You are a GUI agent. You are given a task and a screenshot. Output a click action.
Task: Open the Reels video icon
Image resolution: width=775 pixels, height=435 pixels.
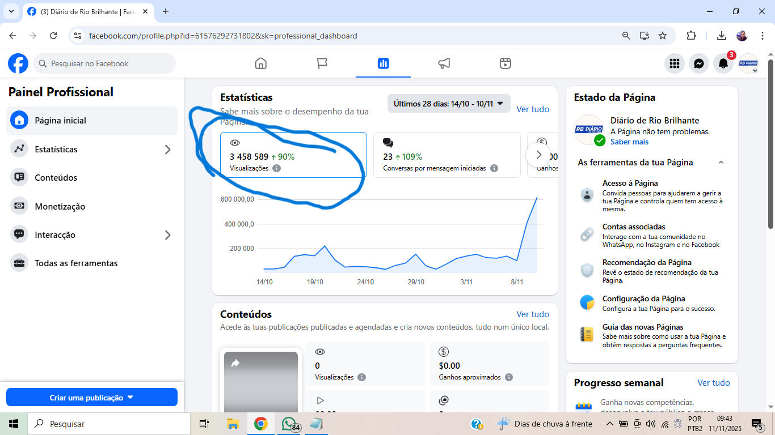[x=506, y=63]
